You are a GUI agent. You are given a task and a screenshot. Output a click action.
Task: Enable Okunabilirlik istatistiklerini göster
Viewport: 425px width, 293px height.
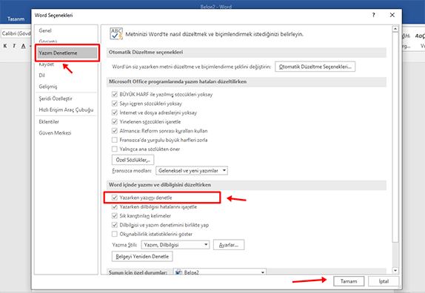[115, 234]
